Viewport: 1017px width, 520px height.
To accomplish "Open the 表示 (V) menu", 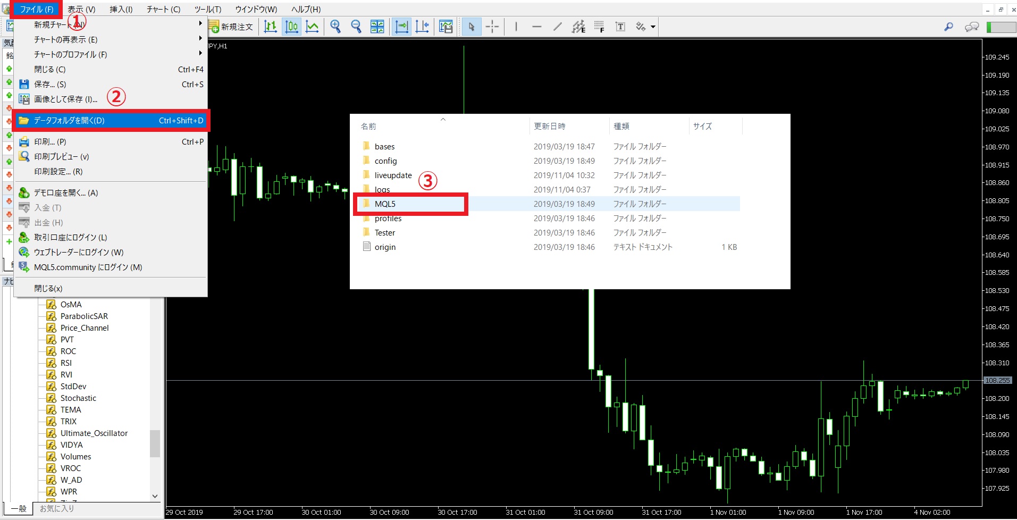I will tap(81, 9).
